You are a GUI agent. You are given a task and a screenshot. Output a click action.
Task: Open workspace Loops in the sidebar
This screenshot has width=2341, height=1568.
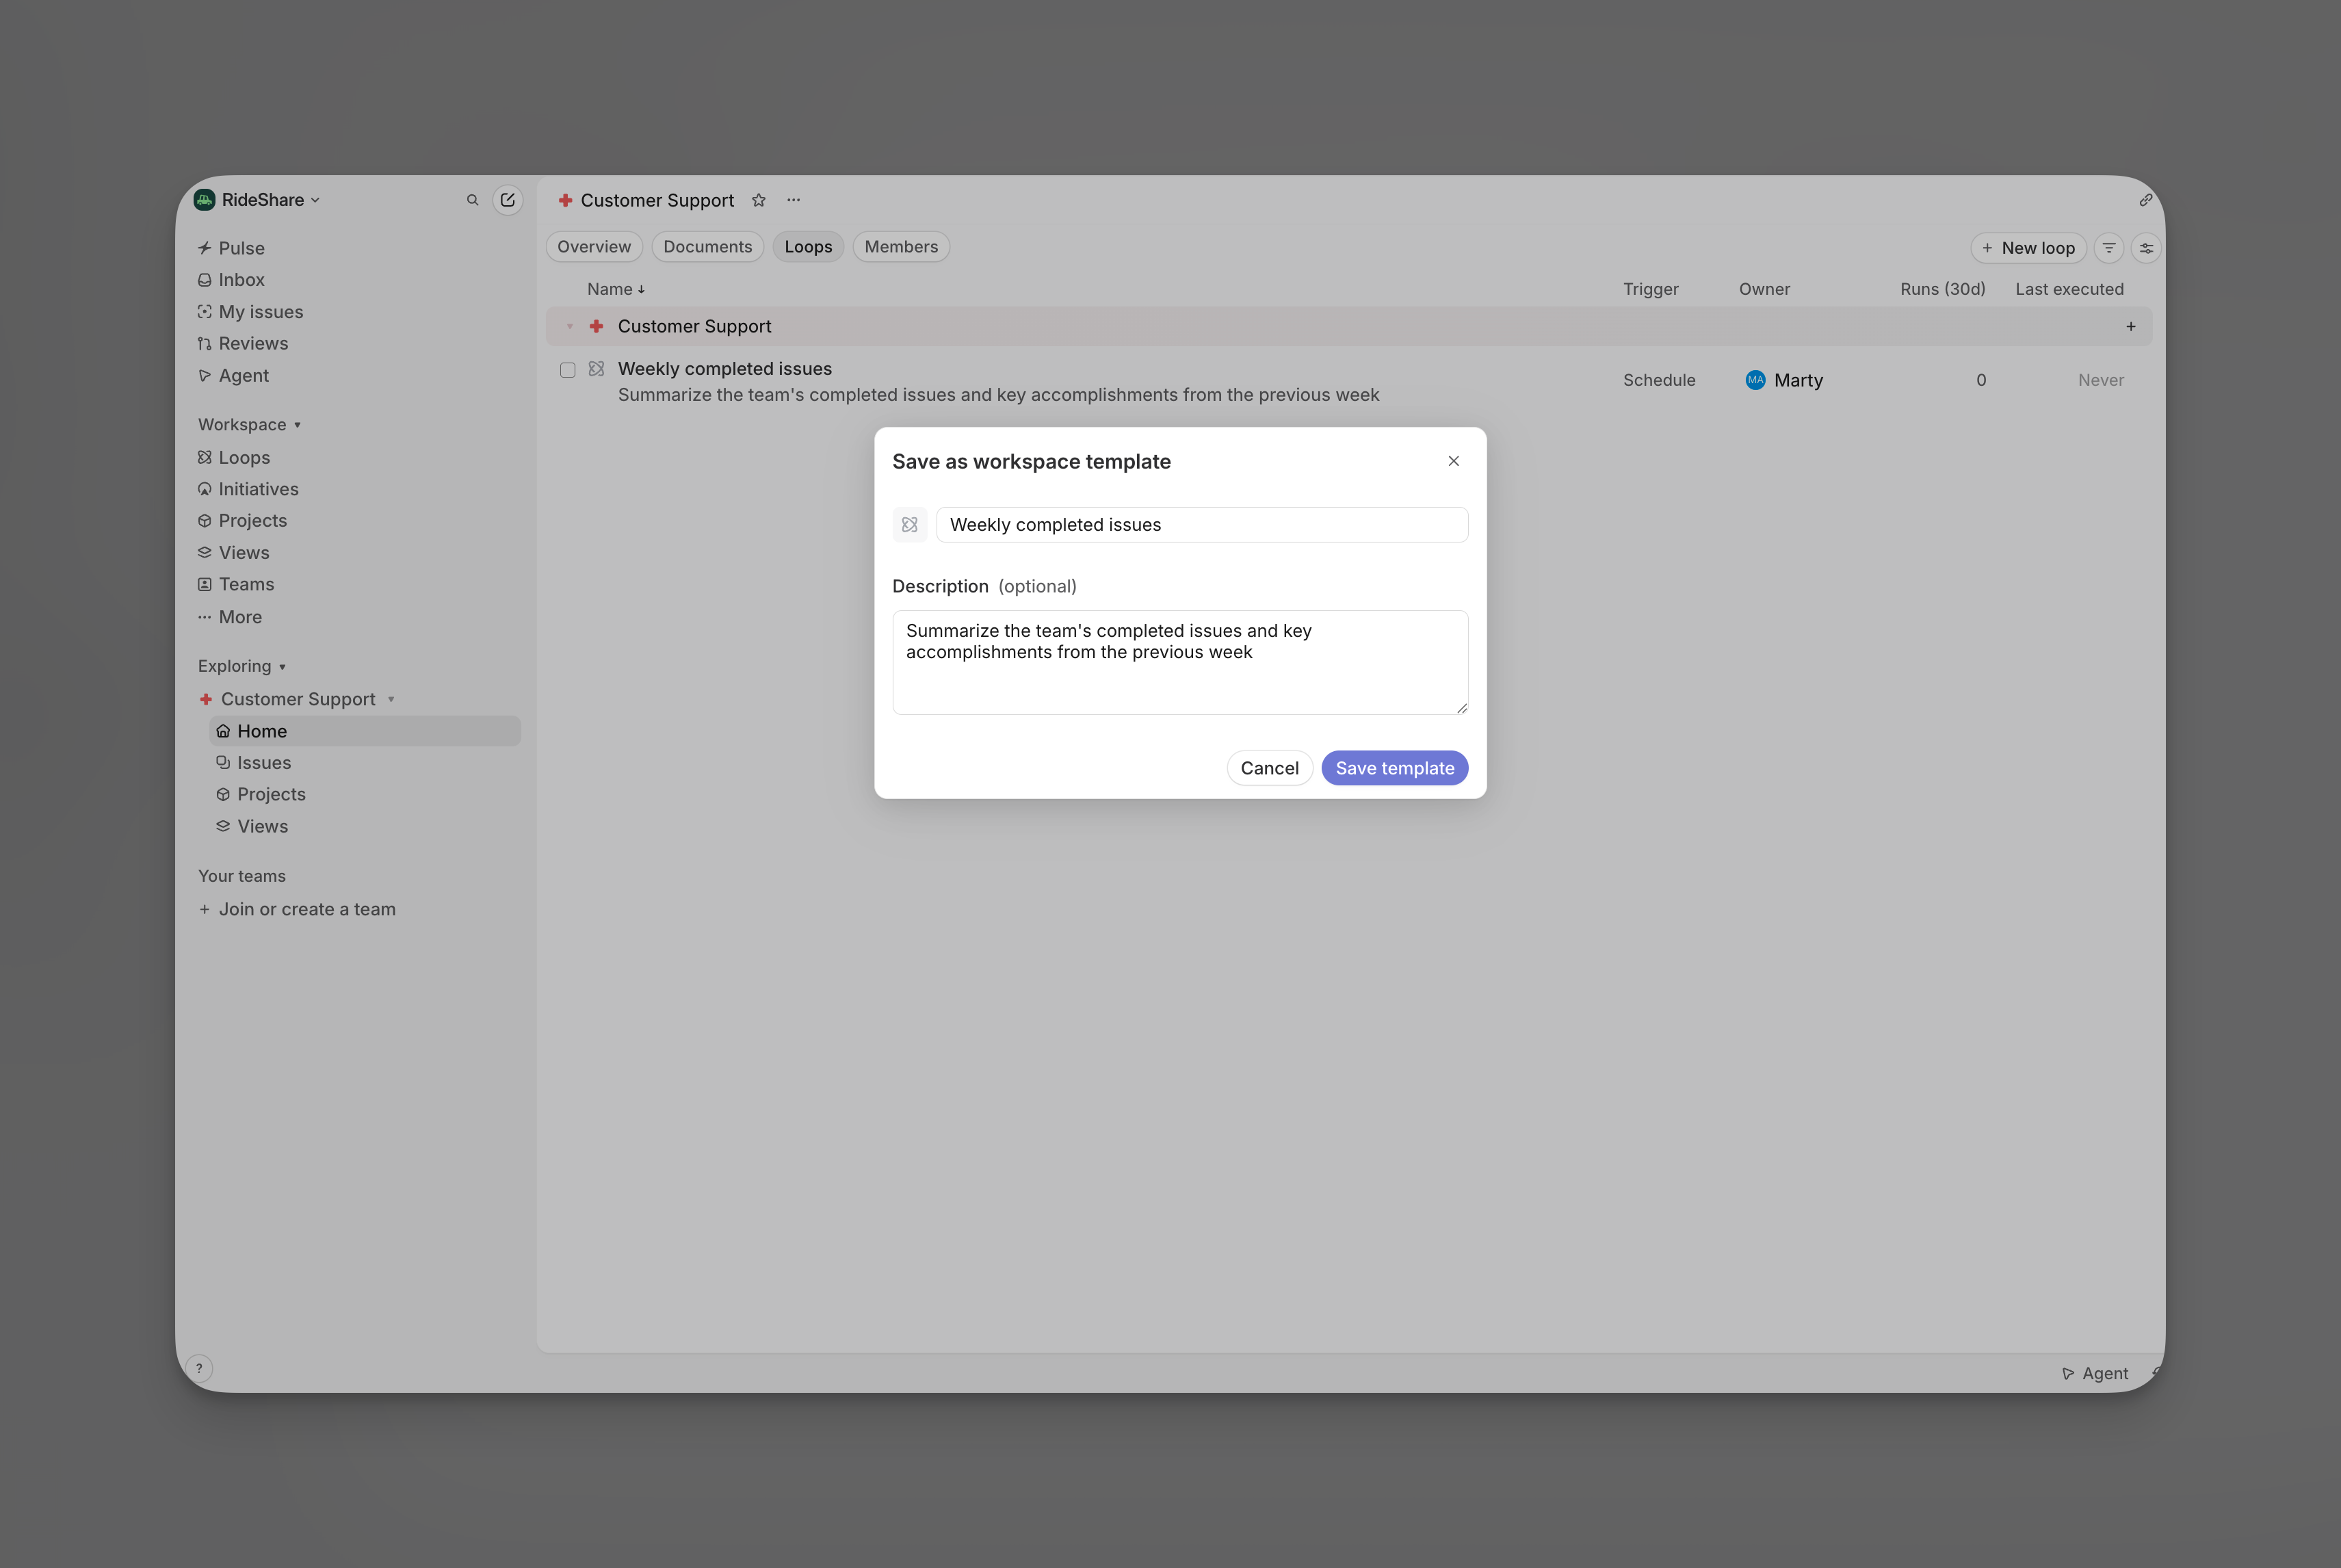(234, 458)
